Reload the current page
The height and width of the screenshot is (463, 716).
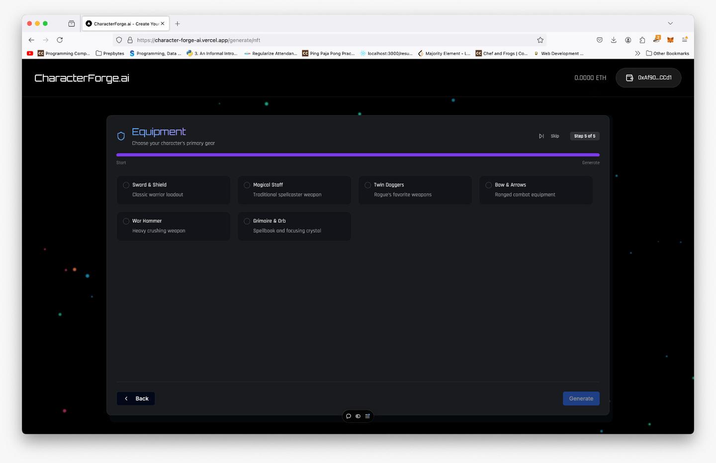pos(60,40)
